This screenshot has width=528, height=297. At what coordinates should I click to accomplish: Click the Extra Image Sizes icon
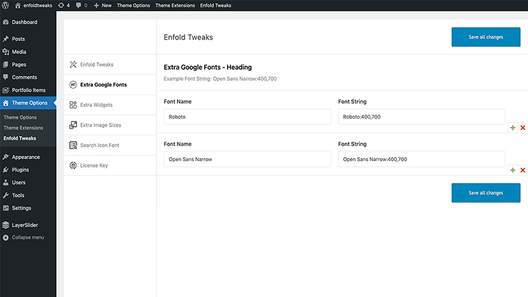tap(73, 125)
